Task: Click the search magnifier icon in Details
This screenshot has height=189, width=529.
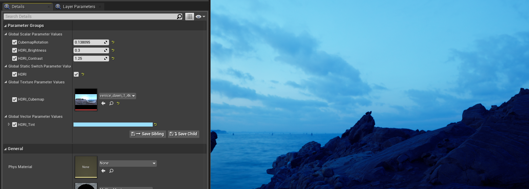Action: (x=179, y=17)
